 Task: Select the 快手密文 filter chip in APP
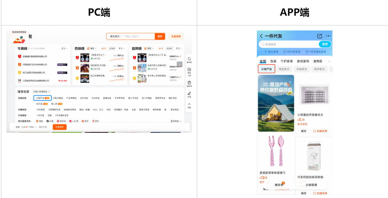(x=319, y=69)
